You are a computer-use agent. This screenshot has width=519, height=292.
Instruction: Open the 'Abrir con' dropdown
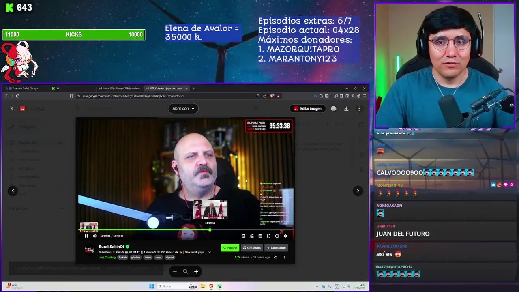[183, 108]
